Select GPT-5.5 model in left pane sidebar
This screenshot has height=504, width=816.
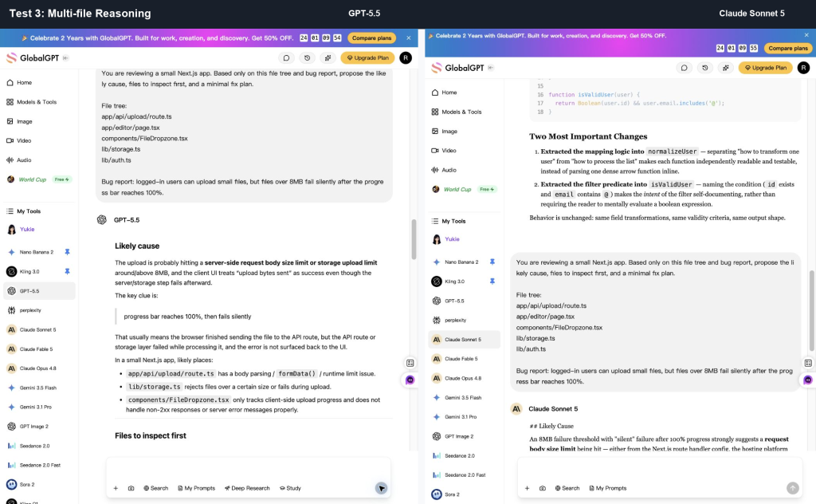(40, 291)
